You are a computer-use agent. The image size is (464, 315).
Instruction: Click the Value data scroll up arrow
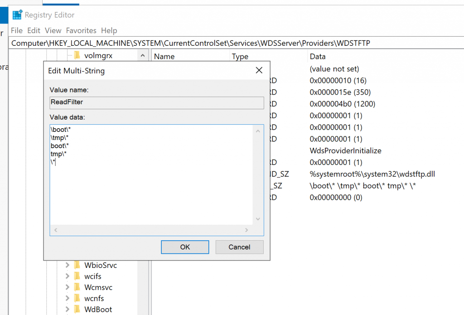coord(258,131)
